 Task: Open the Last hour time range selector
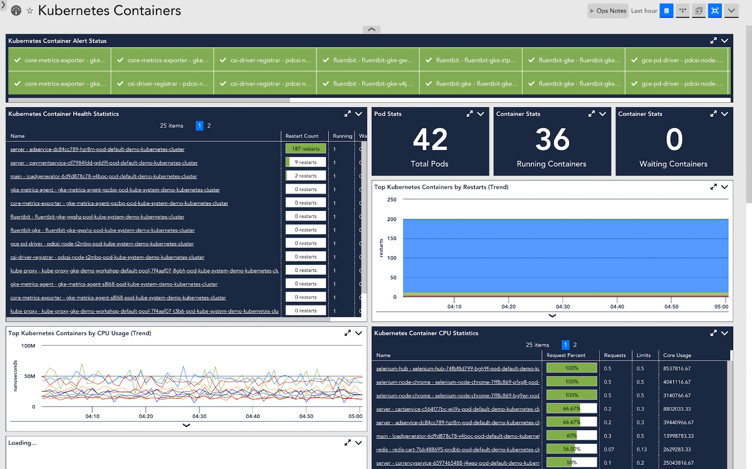(x=644, y=10)
